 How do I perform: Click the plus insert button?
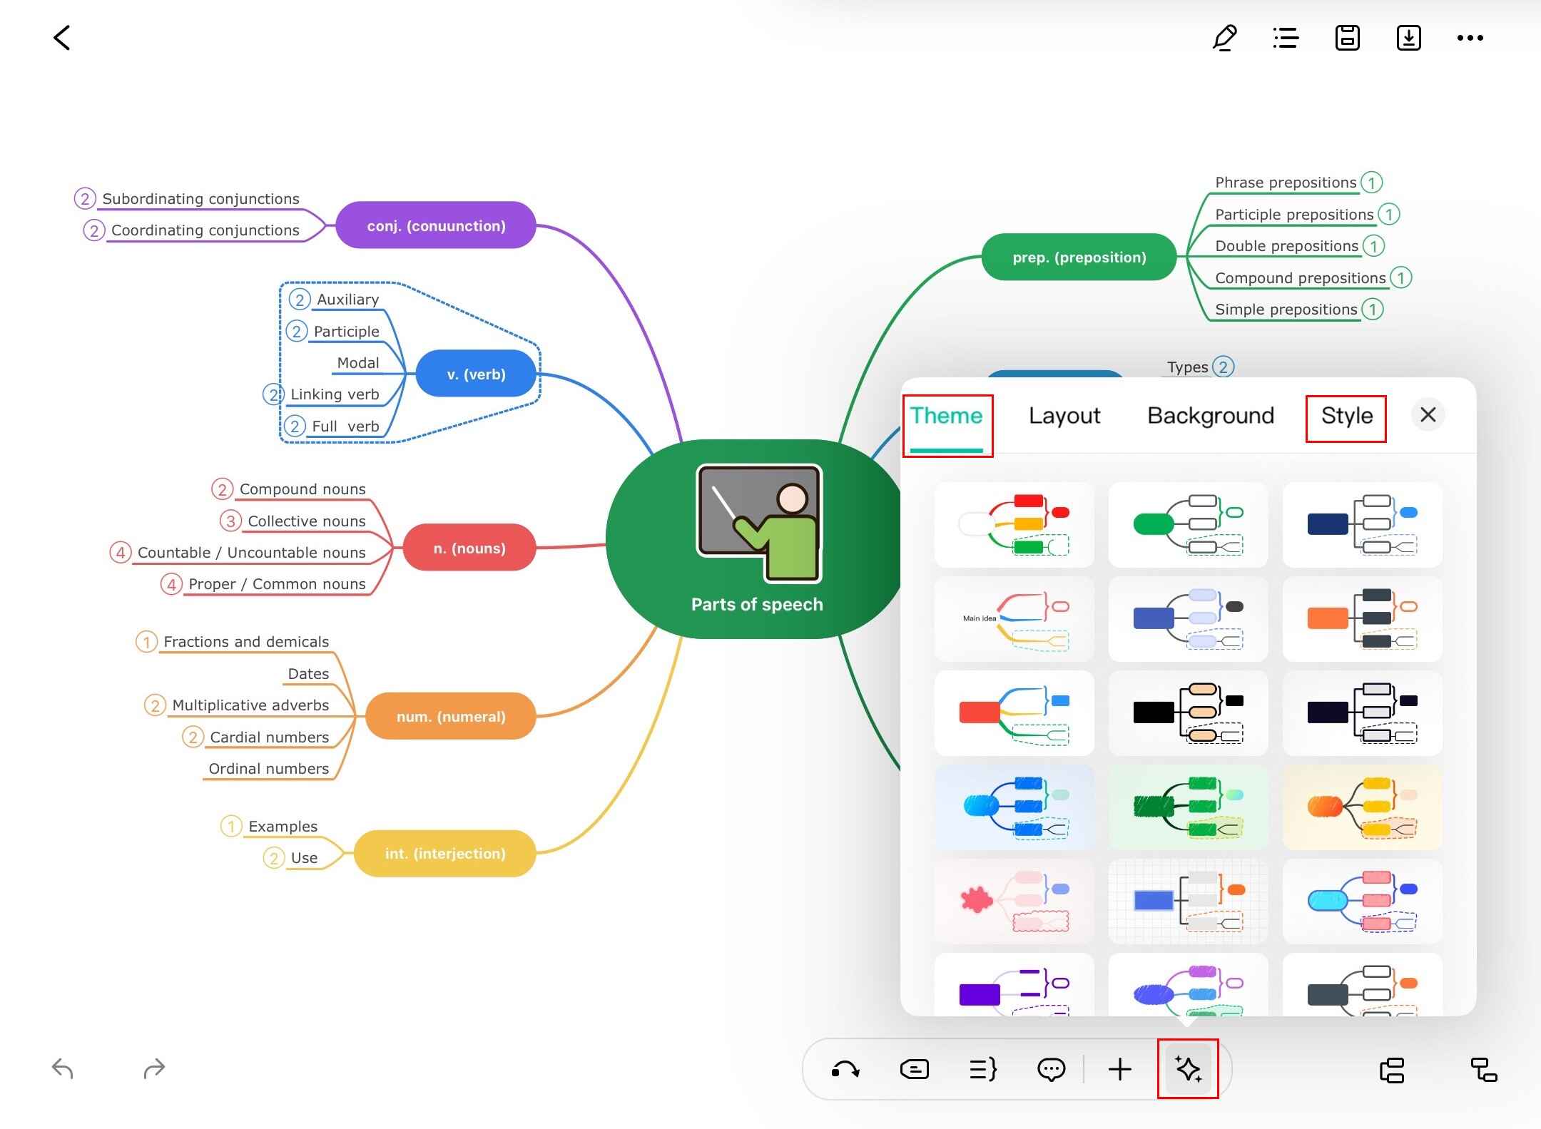[1119, 1069]
